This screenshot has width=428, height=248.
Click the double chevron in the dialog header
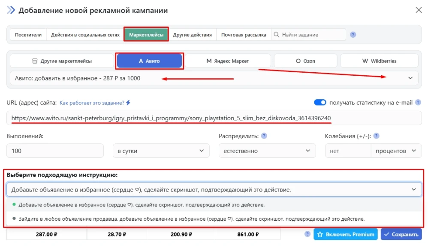(x=11, y=9)
